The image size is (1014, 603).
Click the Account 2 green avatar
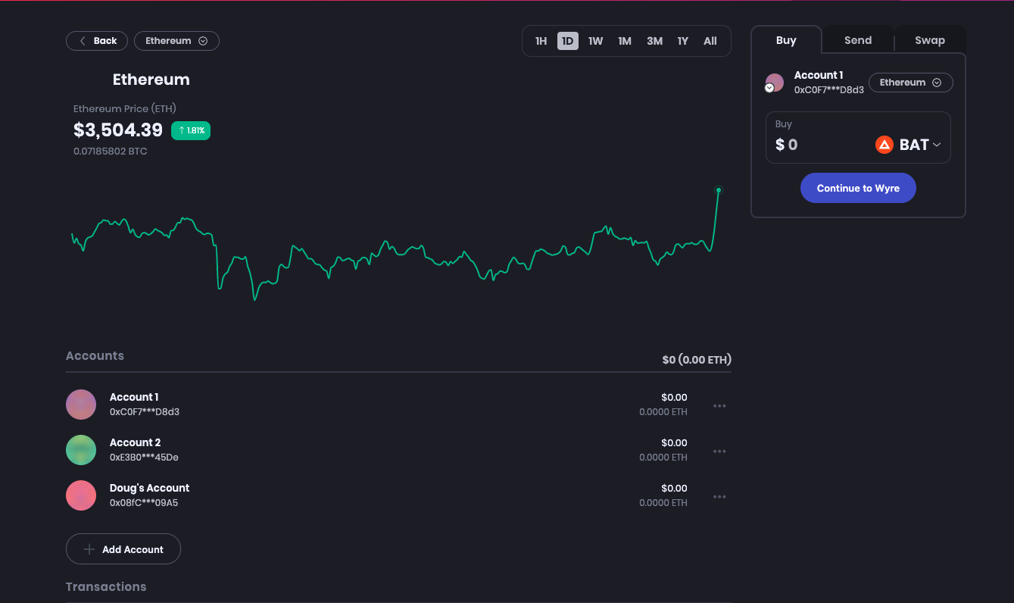click(x=81, y=450)
